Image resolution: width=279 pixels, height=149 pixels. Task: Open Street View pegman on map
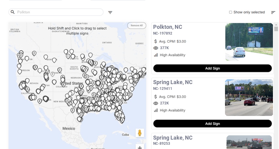click(x=139, y=133)
